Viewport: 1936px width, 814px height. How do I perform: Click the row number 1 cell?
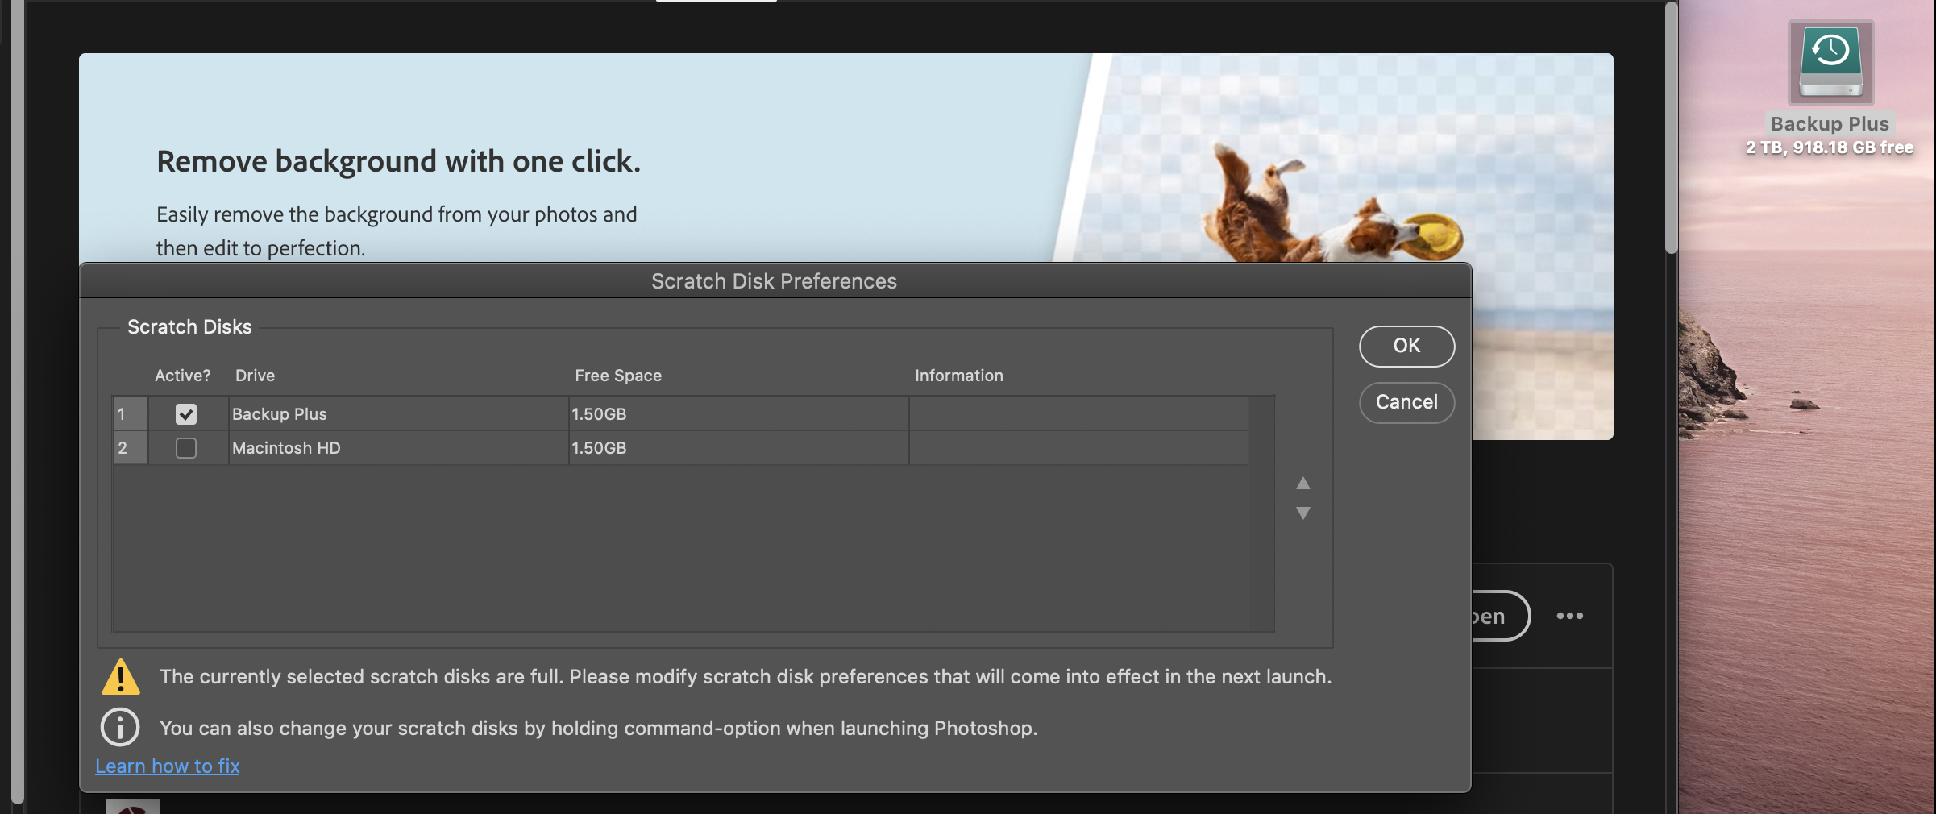(129, 414)
